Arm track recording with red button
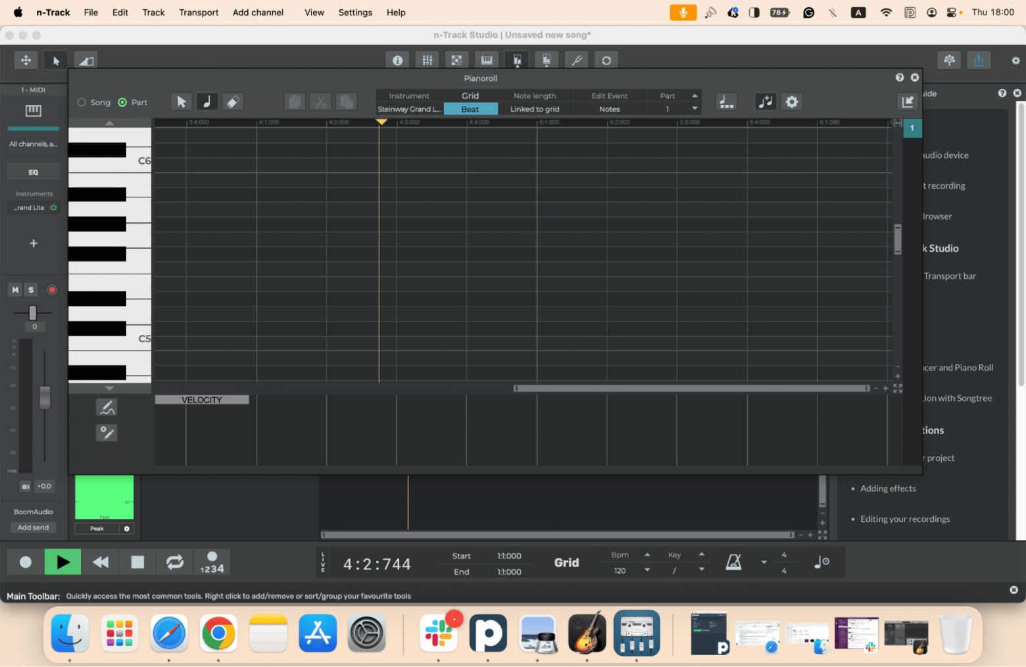Viewport: 1026px width, 667px height. click(x=52, y=290)
